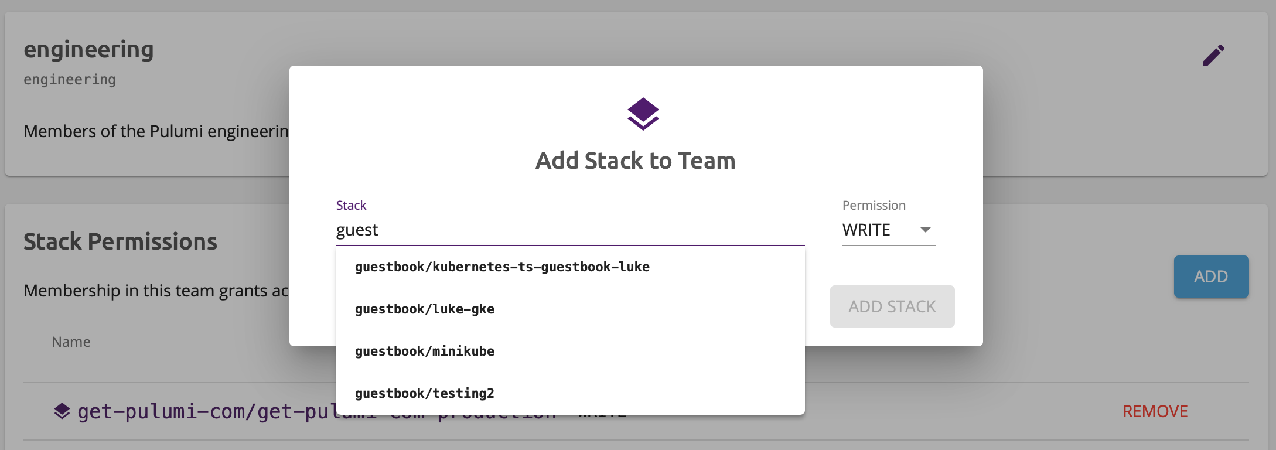Click the Name column header
The height and width of the screenshot is (450, 1276).
coord(71,342)
